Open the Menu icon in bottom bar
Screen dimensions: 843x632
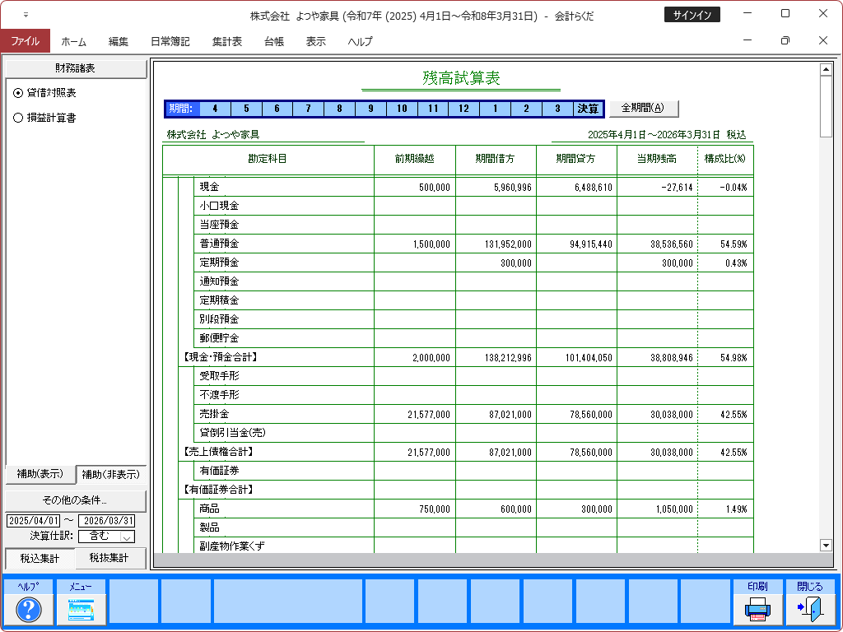(81, 609)
